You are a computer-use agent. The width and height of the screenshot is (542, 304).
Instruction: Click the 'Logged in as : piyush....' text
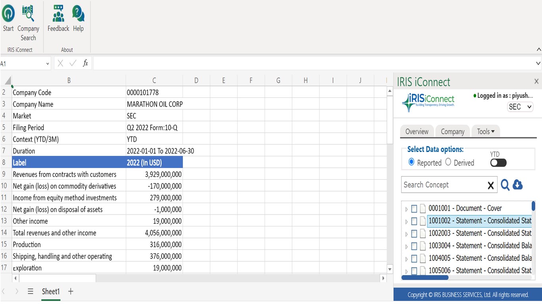[505, 95]
